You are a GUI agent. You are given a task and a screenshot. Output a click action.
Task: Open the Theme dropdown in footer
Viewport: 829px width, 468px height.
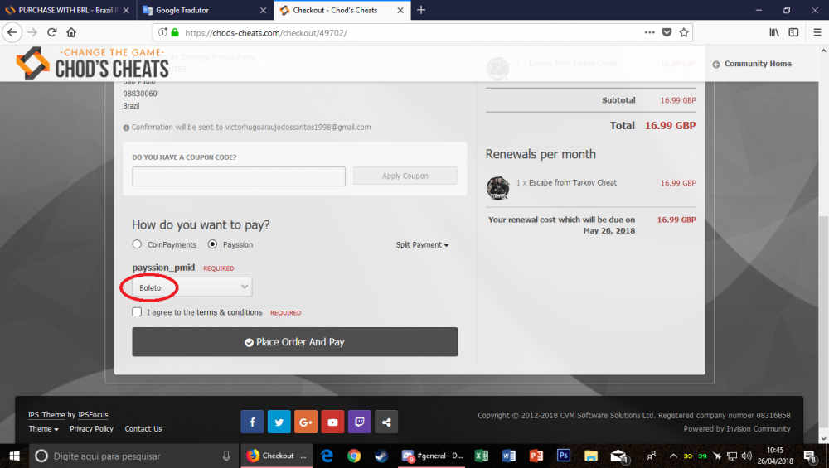click(x=43, y=428)
